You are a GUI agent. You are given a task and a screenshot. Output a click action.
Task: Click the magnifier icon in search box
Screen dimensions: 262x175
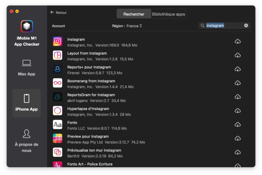click(x=203, y=25)
